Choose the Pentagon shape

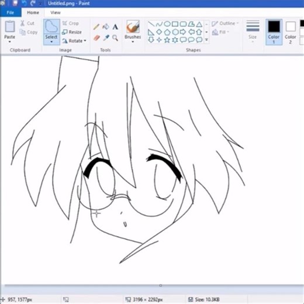click(167, 32)
